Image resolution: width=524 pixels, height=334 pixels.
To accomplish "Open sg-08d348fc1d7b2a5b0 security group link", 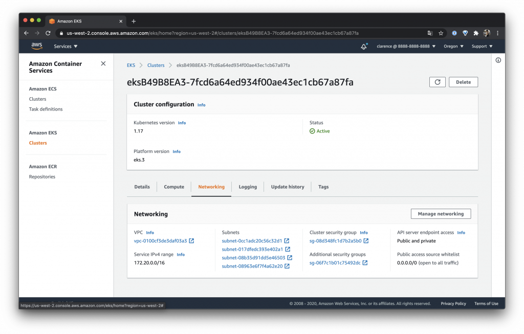I will click(x=336, y=241).
